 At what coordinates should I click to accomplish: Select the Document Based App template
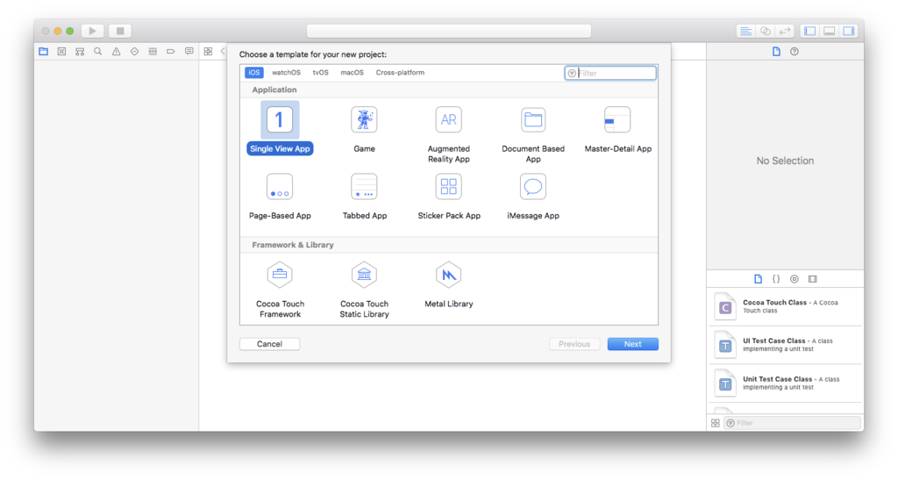tap(533, 134)
